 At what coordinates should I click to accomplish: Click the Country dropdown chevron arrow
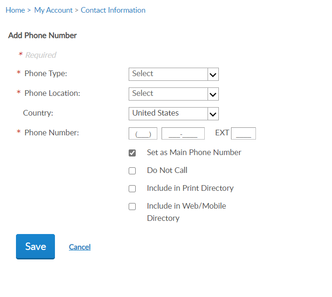(213, 114)
